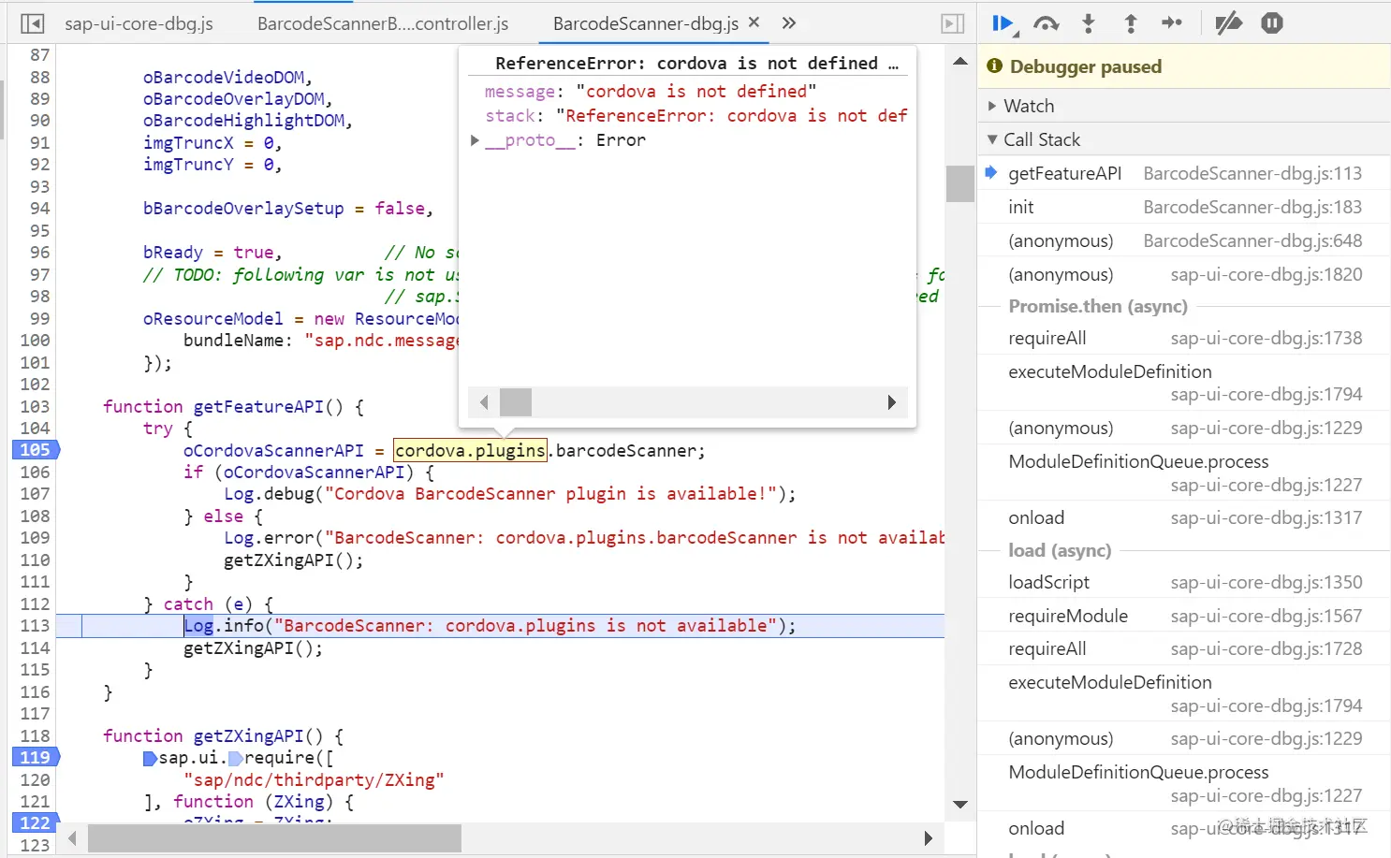Open sap-ui-core-dbg.js:1567 source link

point(1267,616)
